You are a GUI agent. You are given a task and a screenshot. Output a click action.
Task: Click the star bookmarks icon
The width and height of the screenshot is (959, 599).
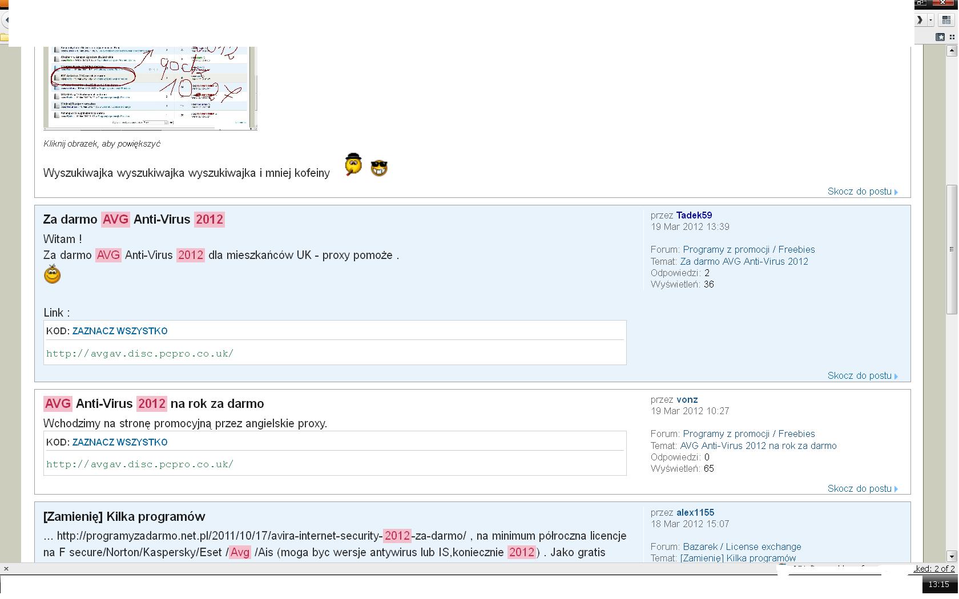pos(940,37)
